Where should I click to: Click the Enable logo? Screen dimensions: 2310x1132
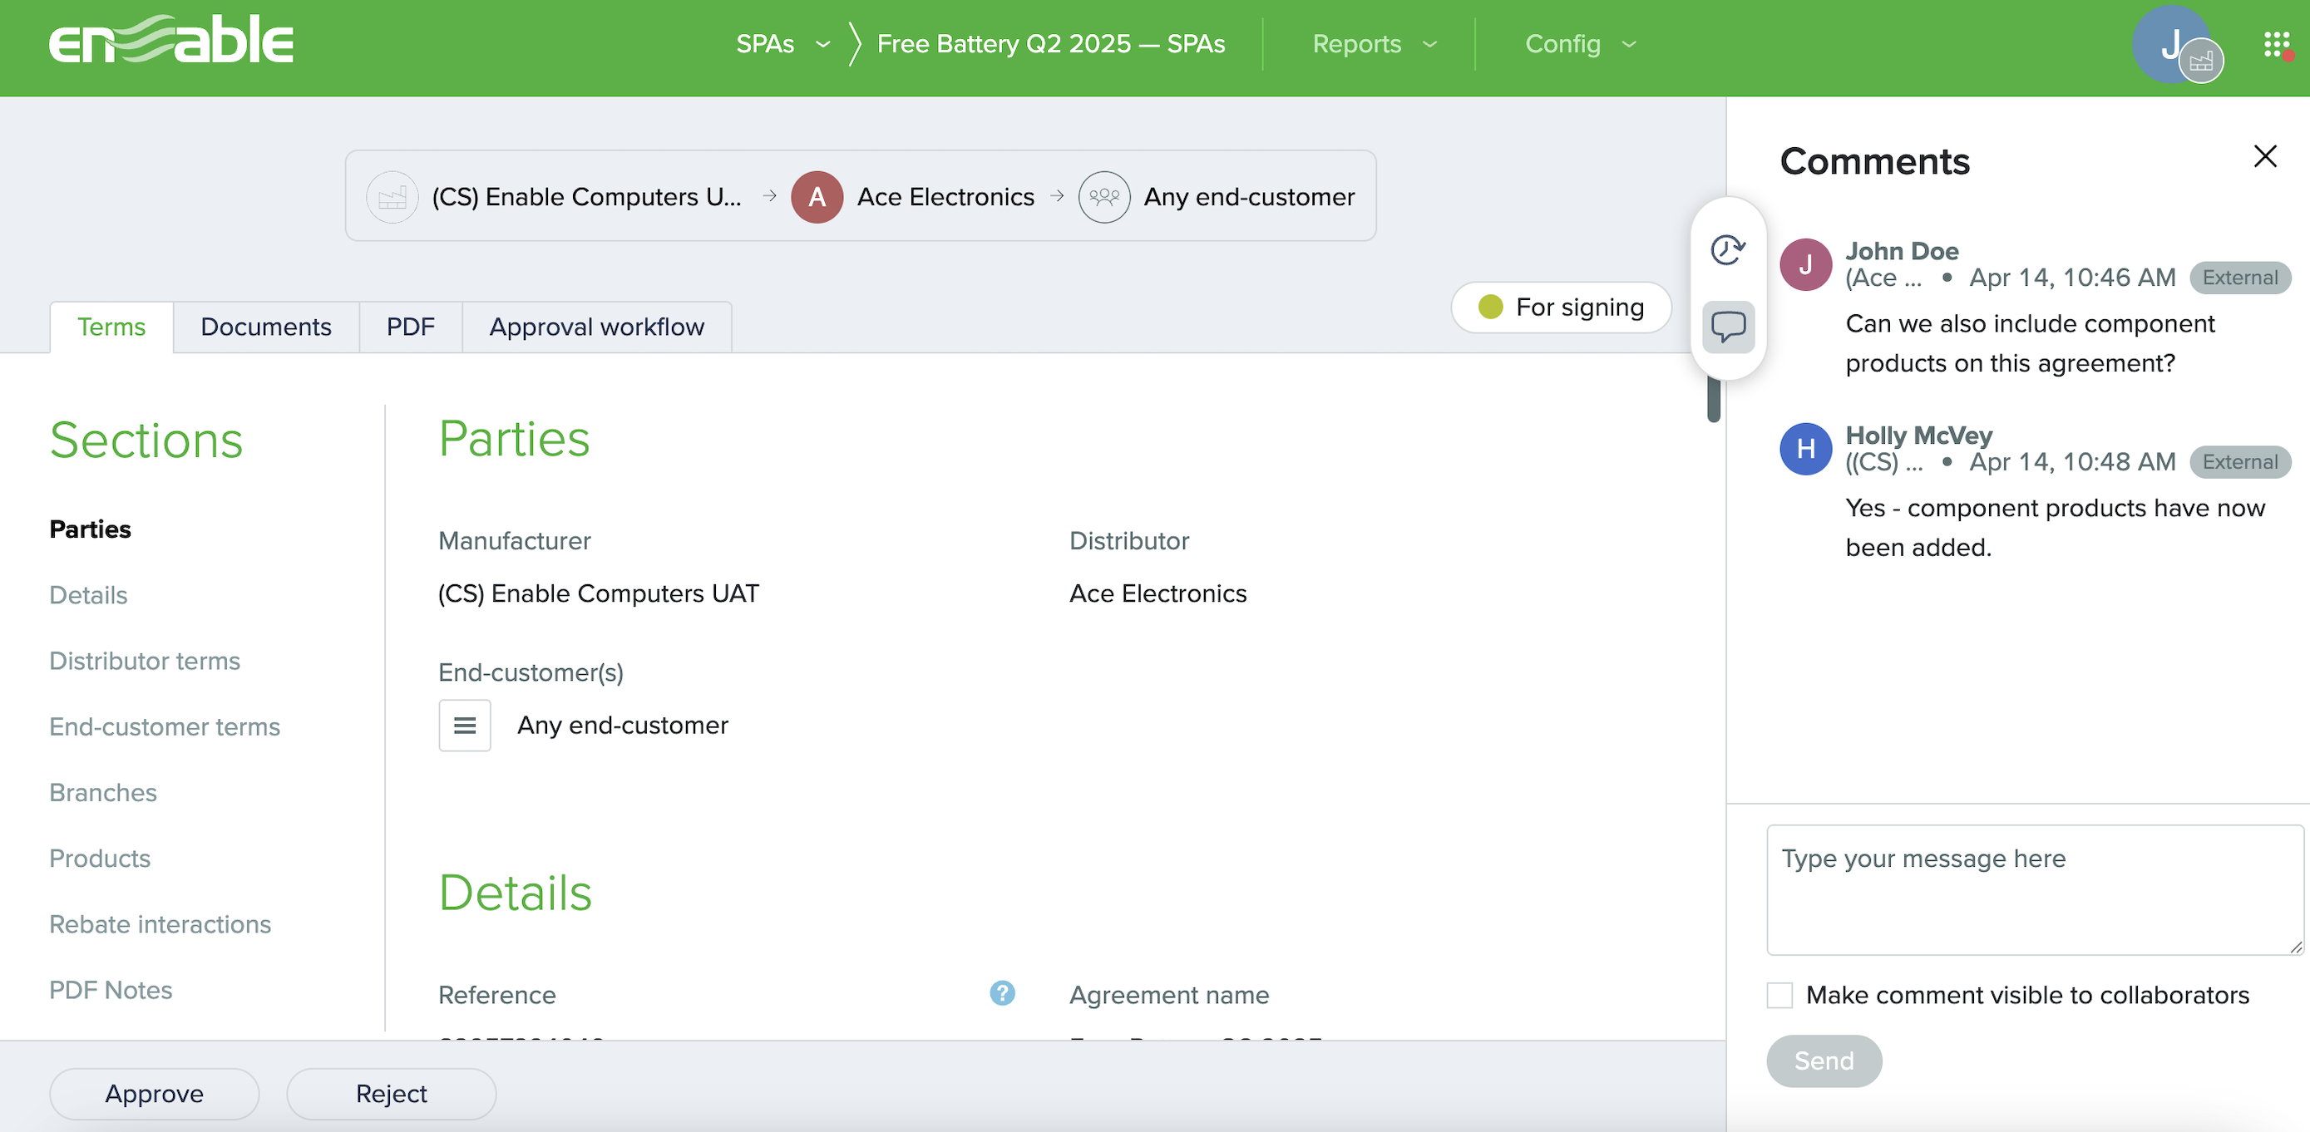(x=171, y=42)
